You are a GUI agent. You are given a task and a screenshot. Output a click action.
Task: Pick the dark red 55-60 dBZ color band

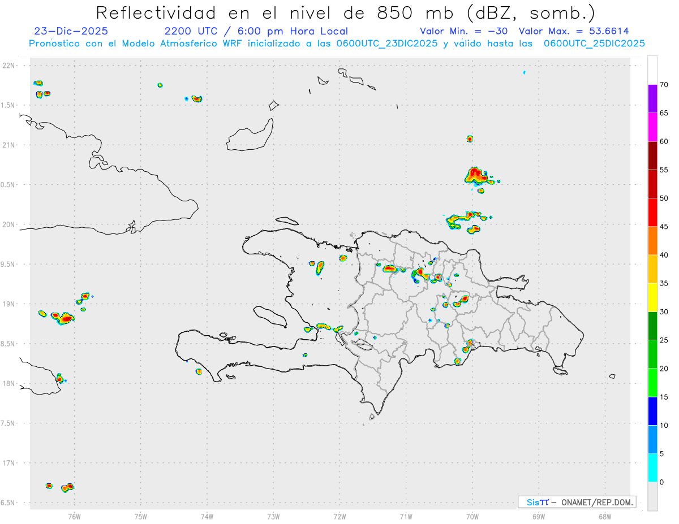click(x=652, y=155)
